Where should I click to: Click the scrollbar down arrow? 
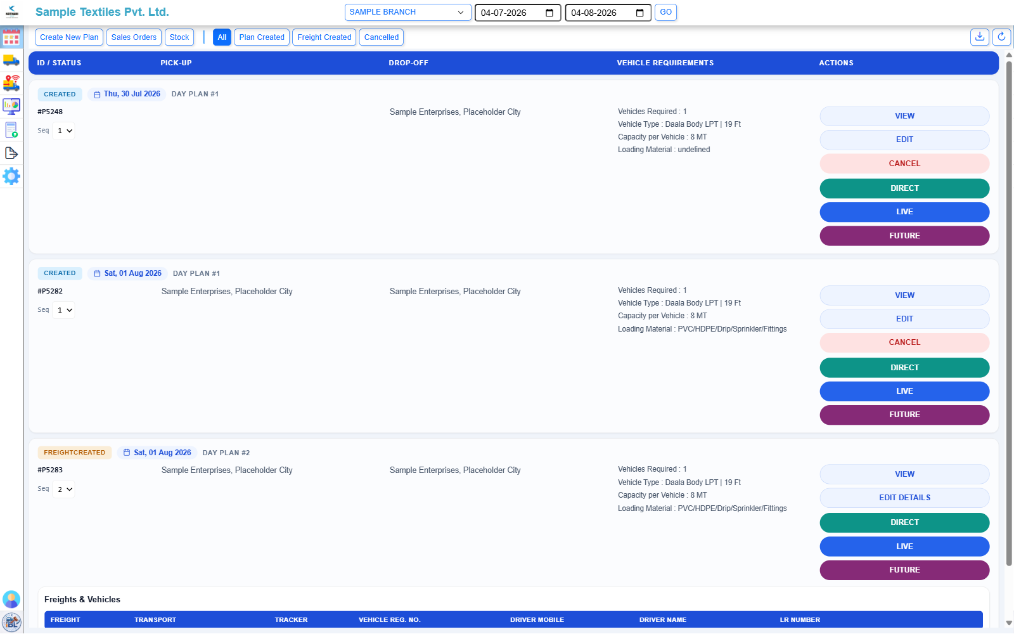click(1009, 623)
